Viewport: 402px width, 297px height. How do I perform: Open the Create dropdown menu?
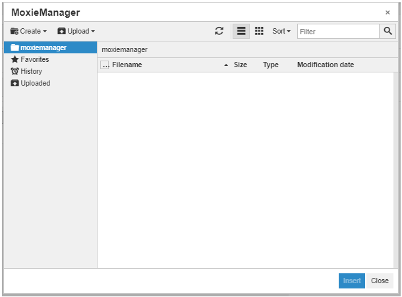(x=28, y=31)
